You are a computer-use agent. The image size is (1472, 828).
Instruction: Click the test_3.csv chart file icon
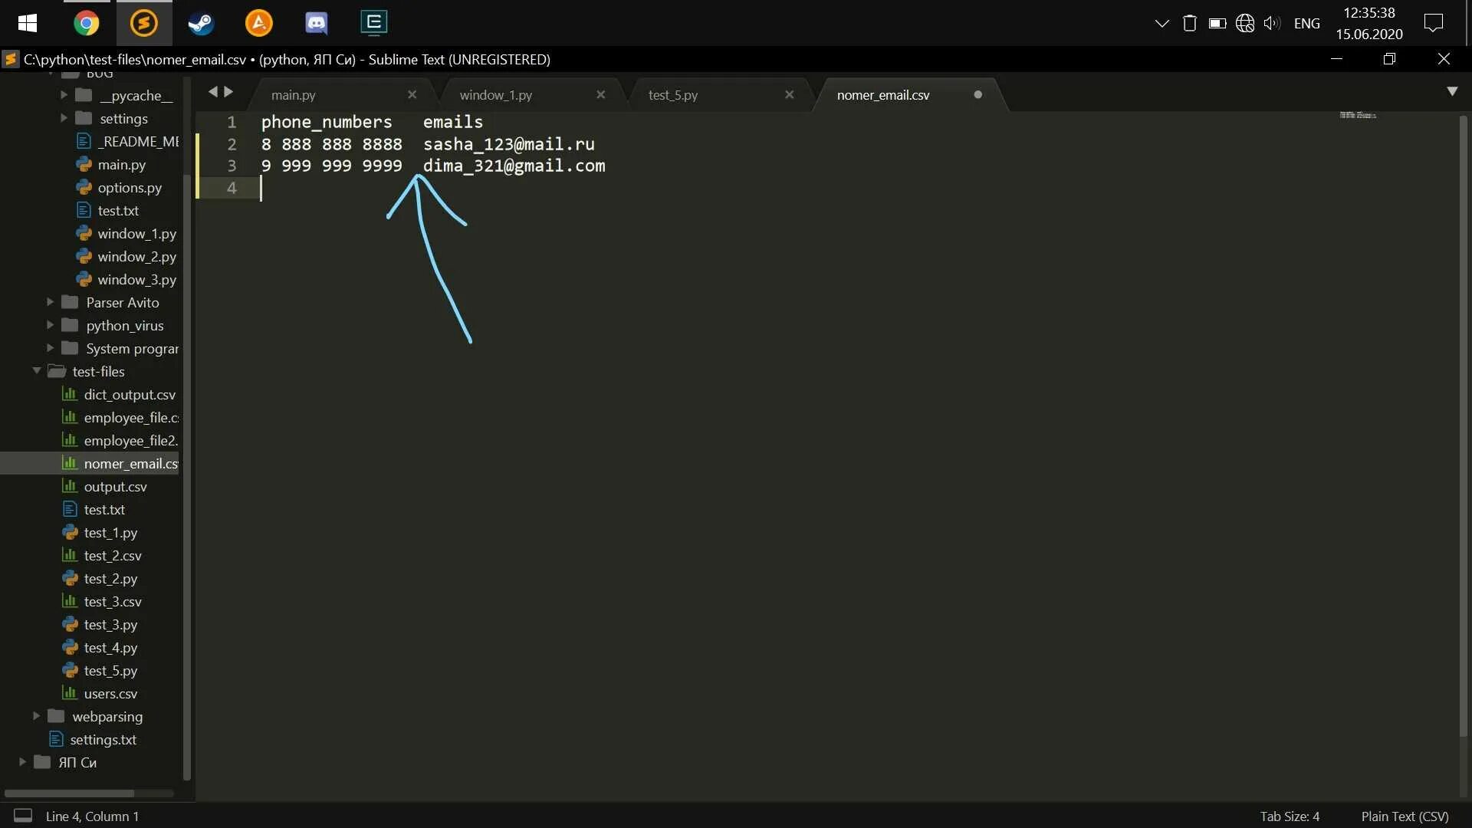(x=70, y=601)
